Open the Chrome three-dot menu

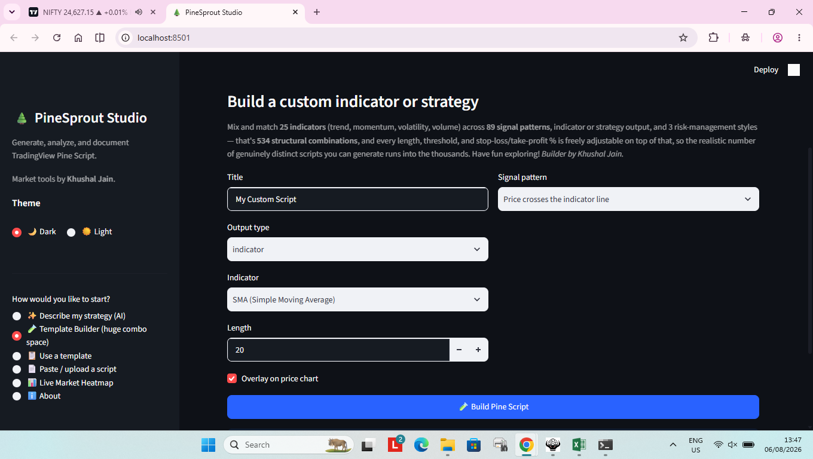click(x=799, y=38)
